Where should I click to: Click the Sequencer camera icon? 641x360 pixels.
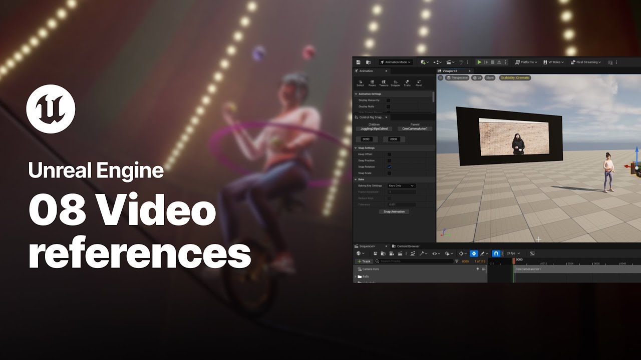[391, 253]
